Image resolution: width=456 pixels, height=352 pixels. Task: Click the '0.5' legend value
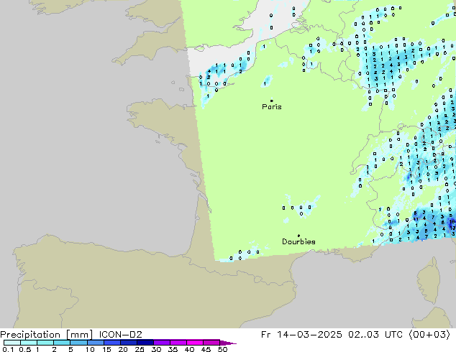(x=25, y=349)
